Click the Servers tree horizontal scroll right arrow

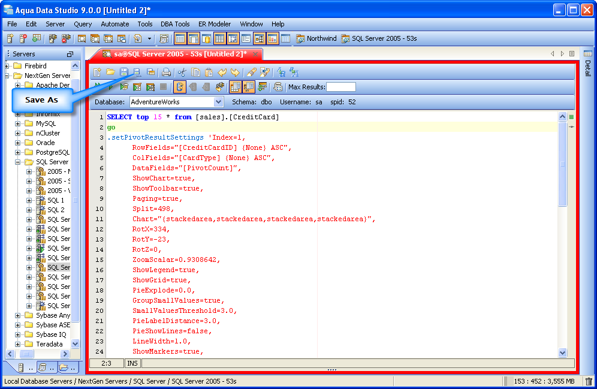tap(65, 354)
